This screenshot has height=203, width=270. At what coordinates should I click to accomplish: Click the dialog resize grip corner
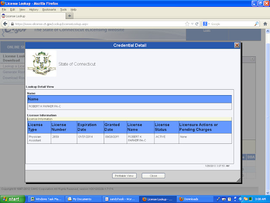pyautogui.click(x=238, y=180)
